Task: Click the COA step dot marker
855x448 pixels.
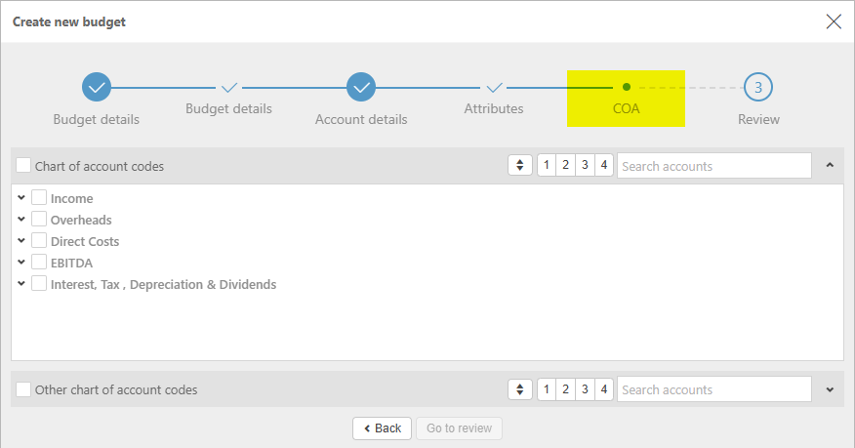Action: pos(627,87)
